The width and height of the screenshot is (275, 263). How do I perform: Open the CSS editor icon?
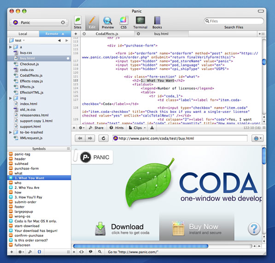[x=123, y=23]
